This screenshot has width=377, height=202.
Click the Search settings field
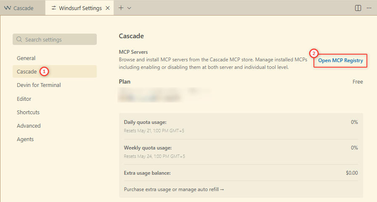pos(55,39)
